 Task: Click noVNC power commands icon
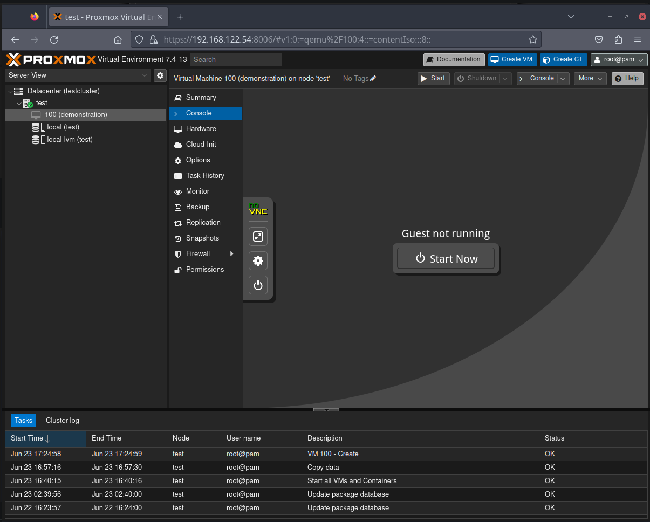point(258,285)
